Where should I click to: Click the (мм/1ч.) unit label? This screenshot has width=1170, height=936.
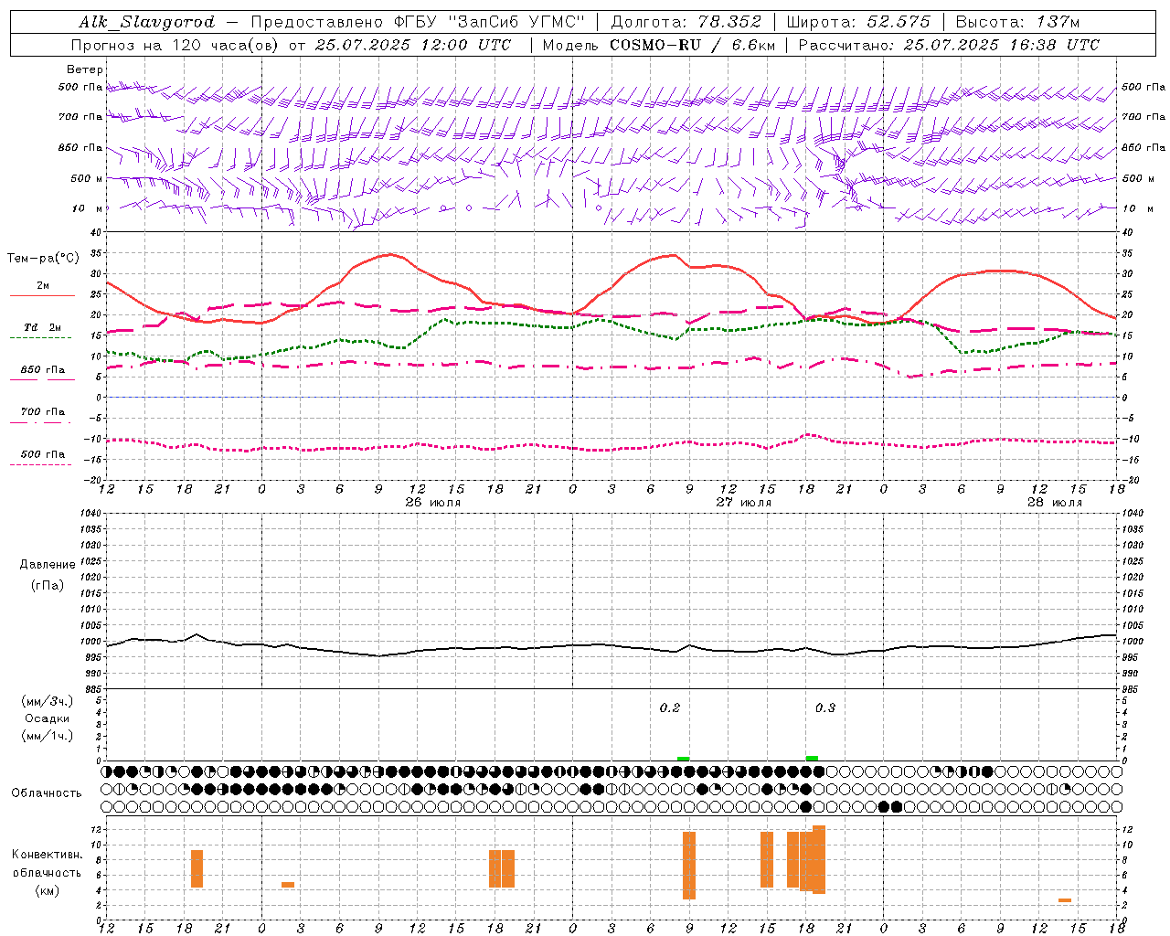pos(48,736)
